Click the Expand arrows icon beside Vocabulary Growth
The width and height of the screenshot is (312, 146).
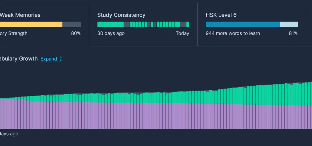(61, 59)
